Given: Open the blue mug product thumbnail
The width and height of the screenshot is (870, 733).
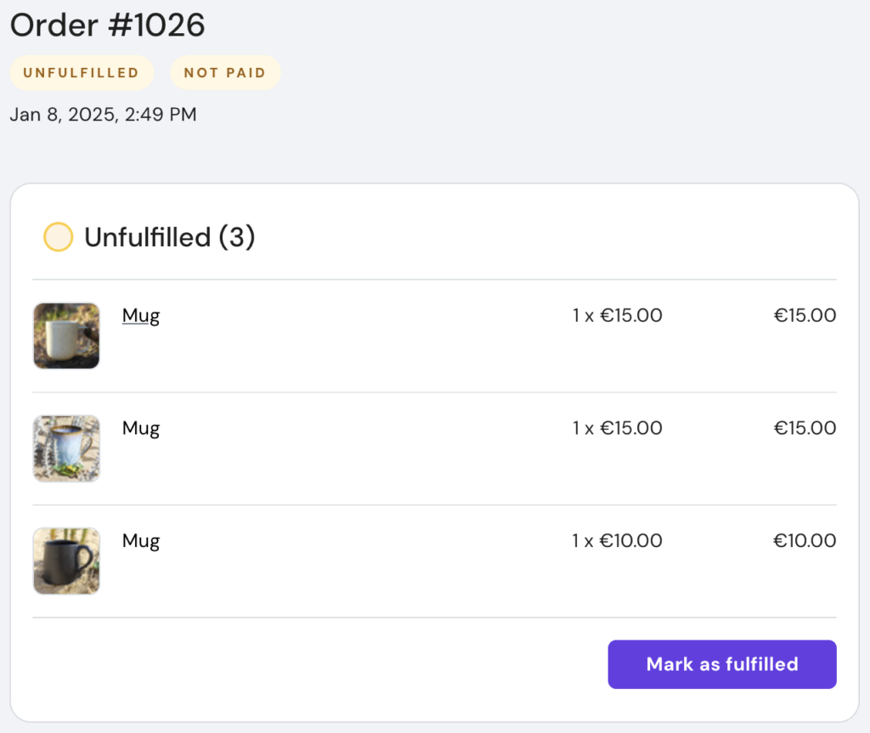Looking at the screenshot, I should point(66,448).
